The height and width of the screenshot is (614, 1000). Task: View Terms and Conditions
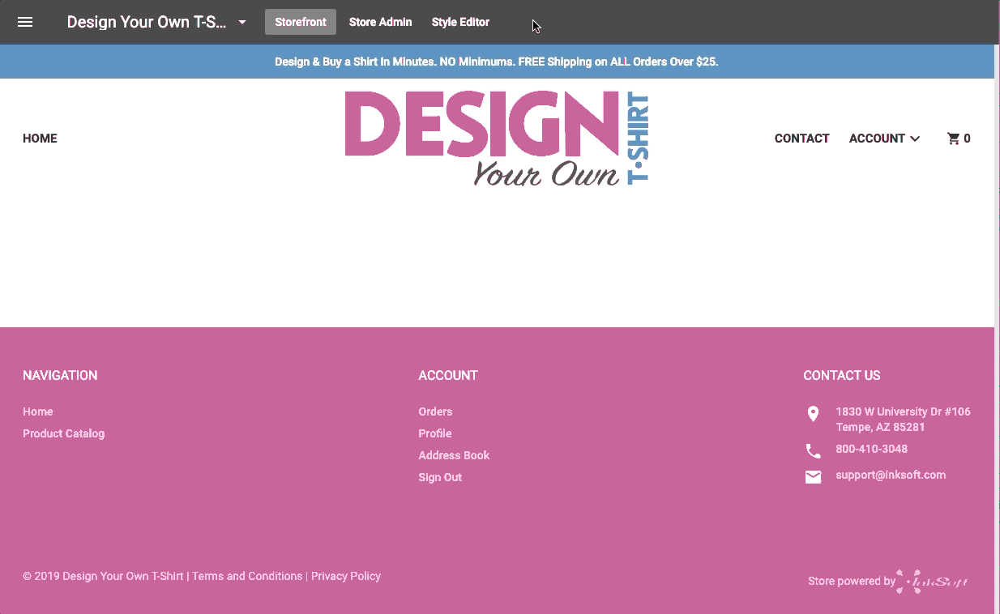tap(247, 576)
